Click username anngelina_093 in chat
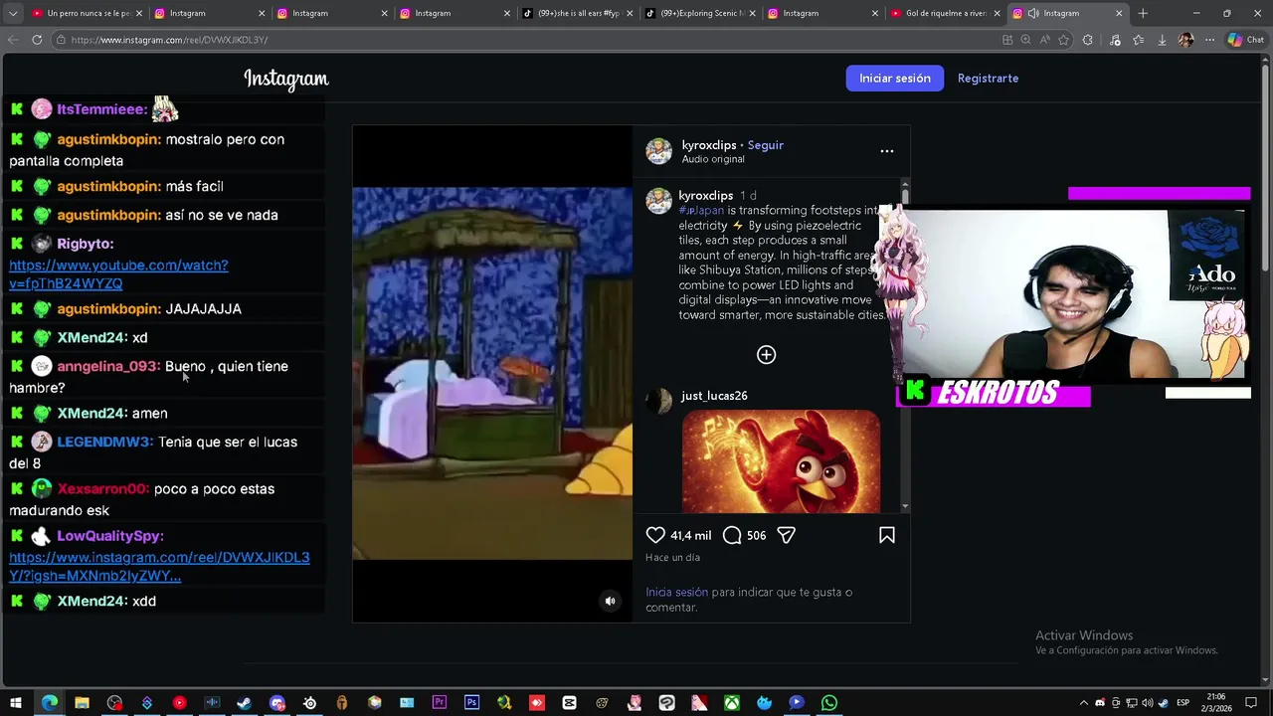 (108, 366)
